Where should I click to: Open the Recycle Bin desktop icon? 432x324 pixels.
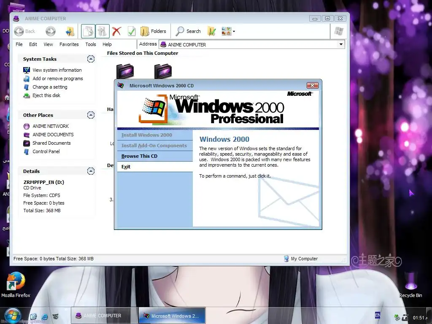(410, 285)
